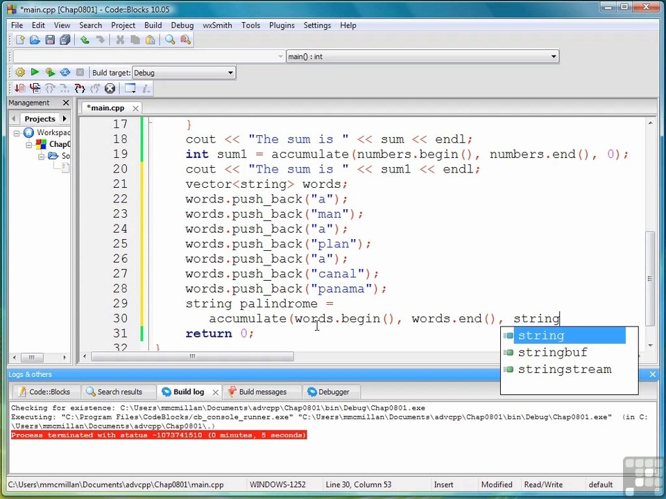The image size is (666, 499).
Task: Select the Projects management tab
Action: (x=40, y=119)
